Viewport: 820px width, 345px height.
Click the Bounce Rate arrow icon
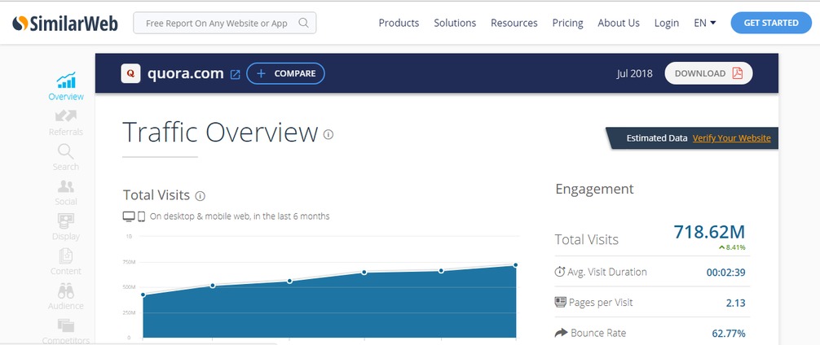561,333
